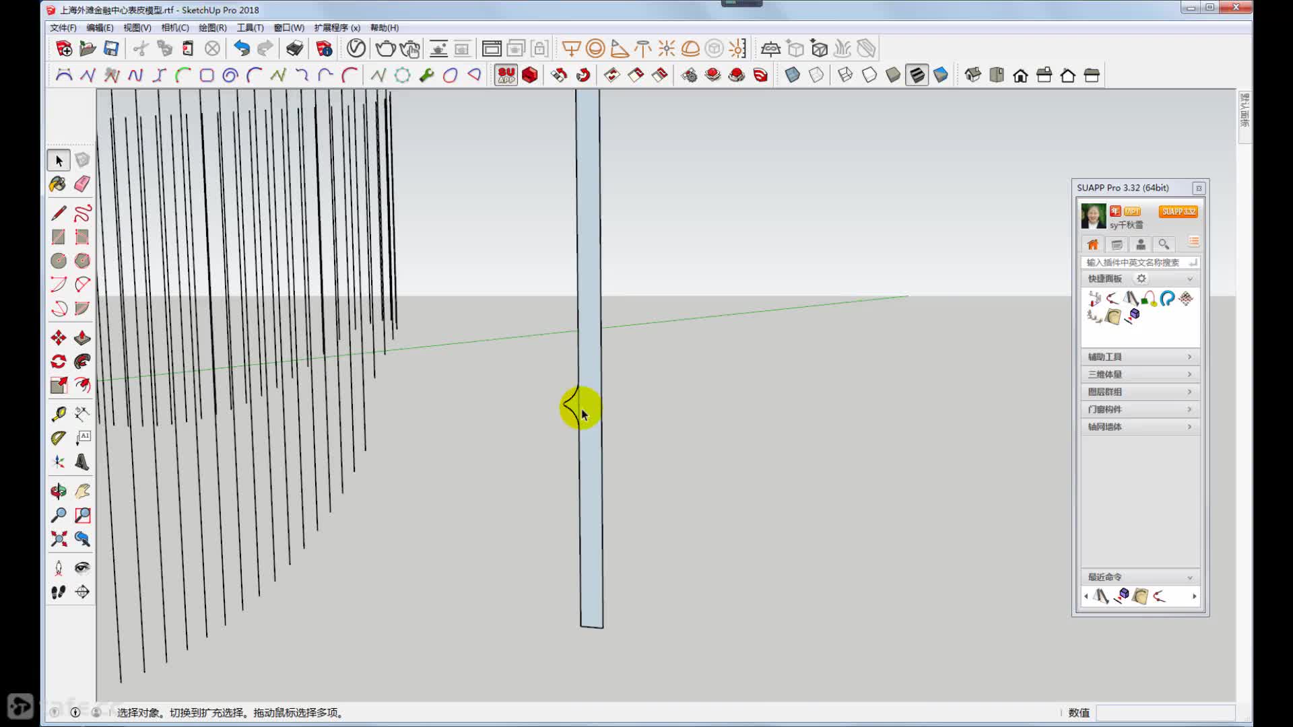Toggle Shaded With Textures style
The width and height of the screenshot is (1293, 727).
pyautogui.click(x=917, y=75)
